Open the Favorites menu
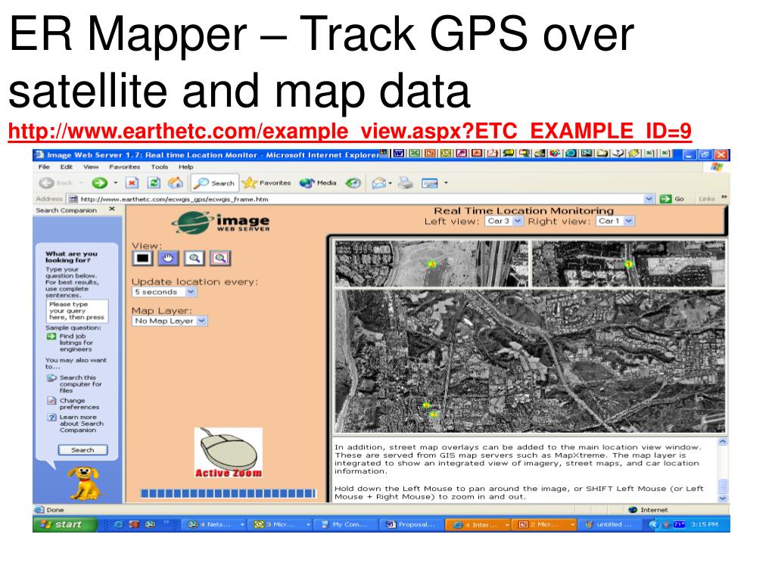The image size is (775, 581). (x=125, y=167)
